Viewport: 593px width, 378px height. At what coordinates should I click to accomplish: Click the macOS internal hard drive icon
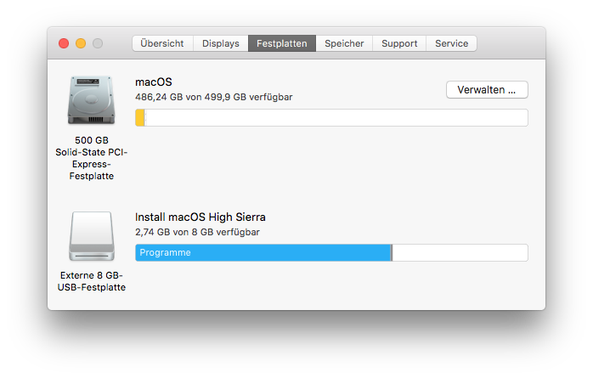[90, 101]
